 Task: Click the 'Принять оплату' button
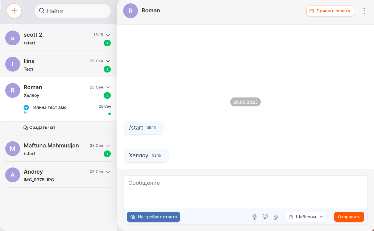click(x=330, y=11)
